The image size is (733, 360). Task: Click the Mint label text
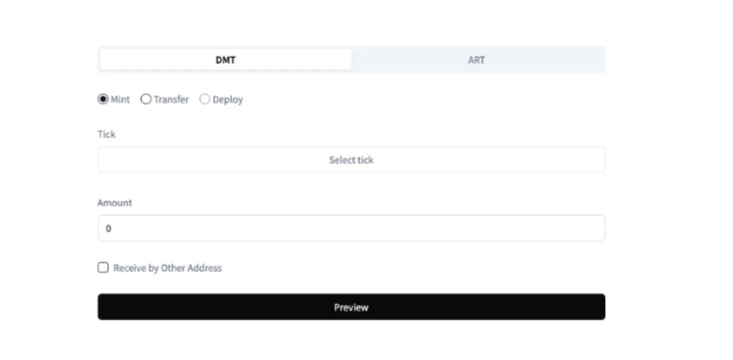(x=120, y=99)
